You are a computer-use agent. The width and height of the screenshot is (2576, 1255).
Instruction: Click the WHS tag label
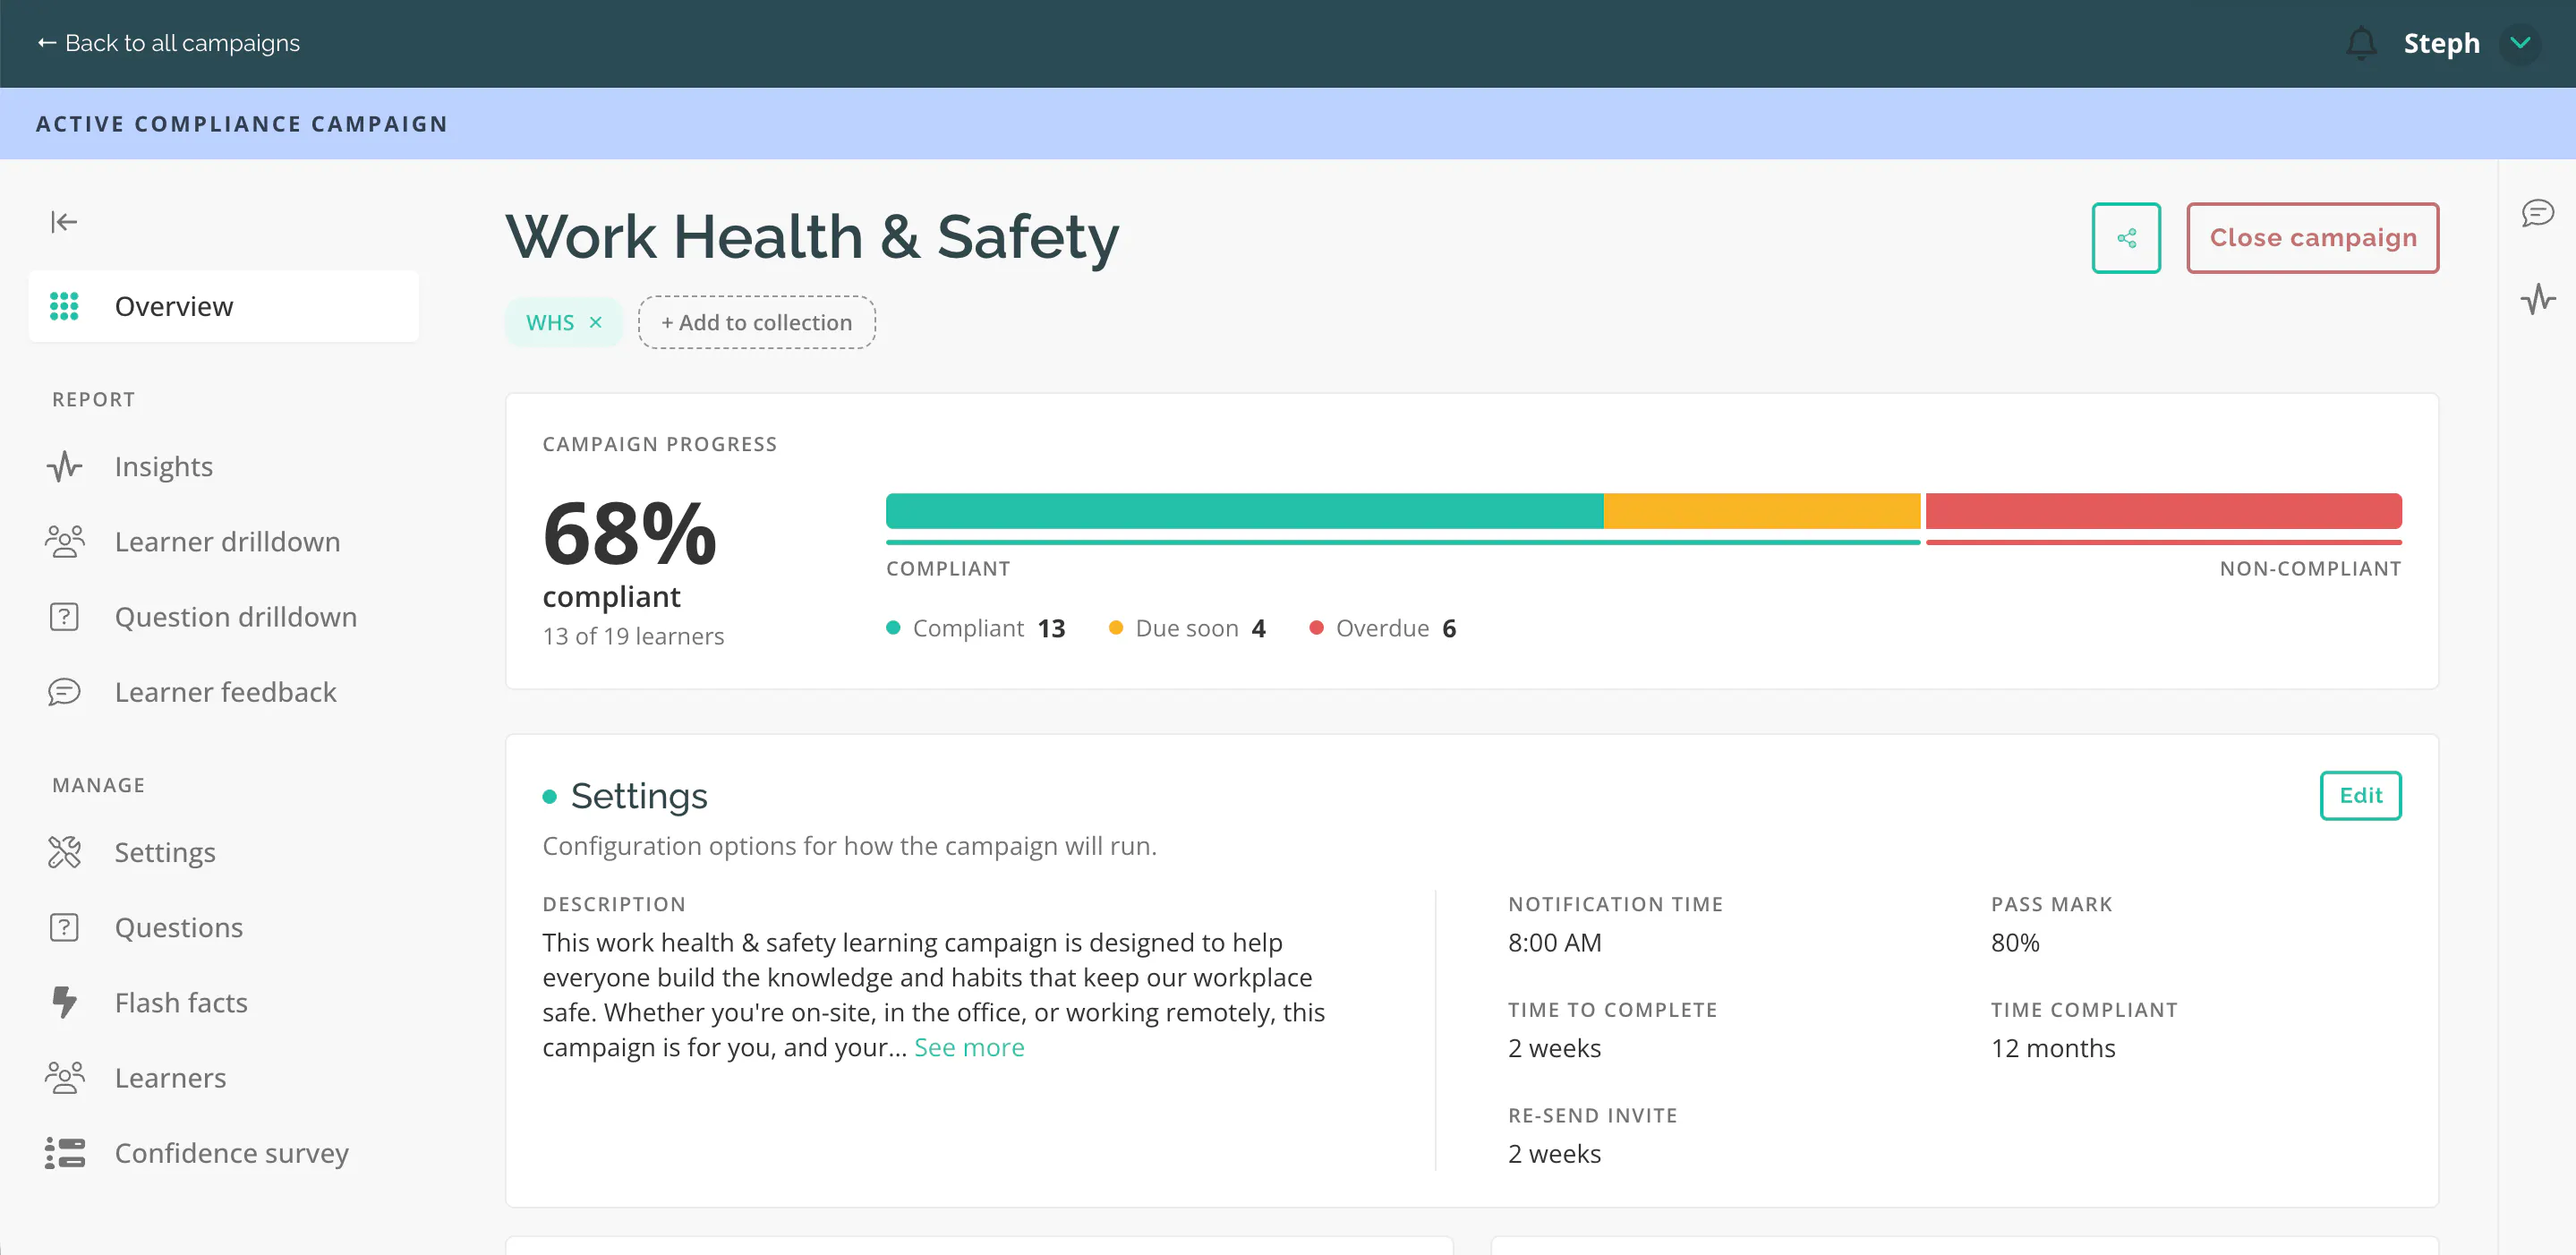coord(550,322)
